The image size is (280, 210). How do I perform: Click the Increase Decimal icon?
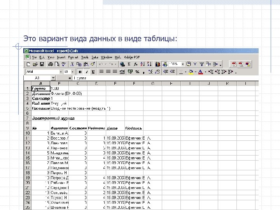[x=150, y=72]
